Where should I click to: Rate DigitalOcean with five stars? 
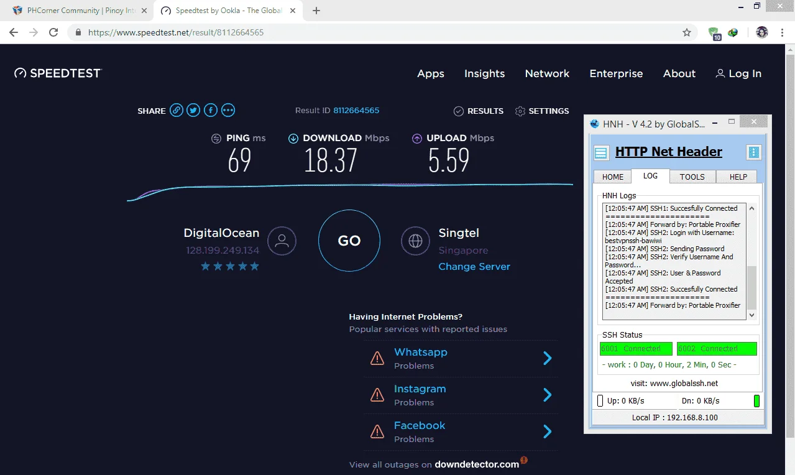point(254,266)
